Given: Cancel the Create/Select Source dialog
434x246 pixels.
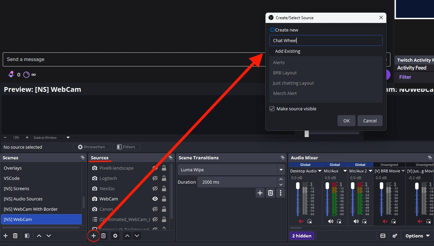Looking at the screenshot, I should 370,121.
